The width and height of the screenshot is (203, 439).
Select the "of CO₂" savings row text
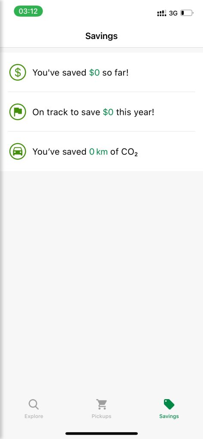coord(124,152)
